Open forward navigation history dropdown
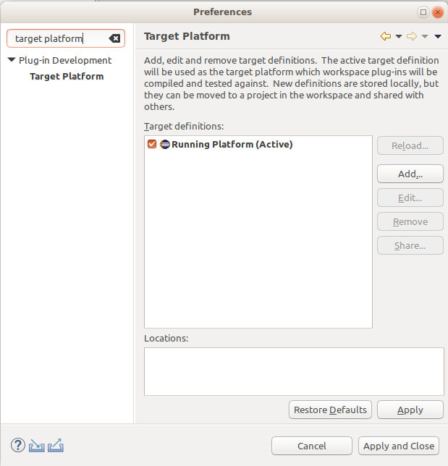This screenshot has height=466, width=448. click(x=425, y=37)
